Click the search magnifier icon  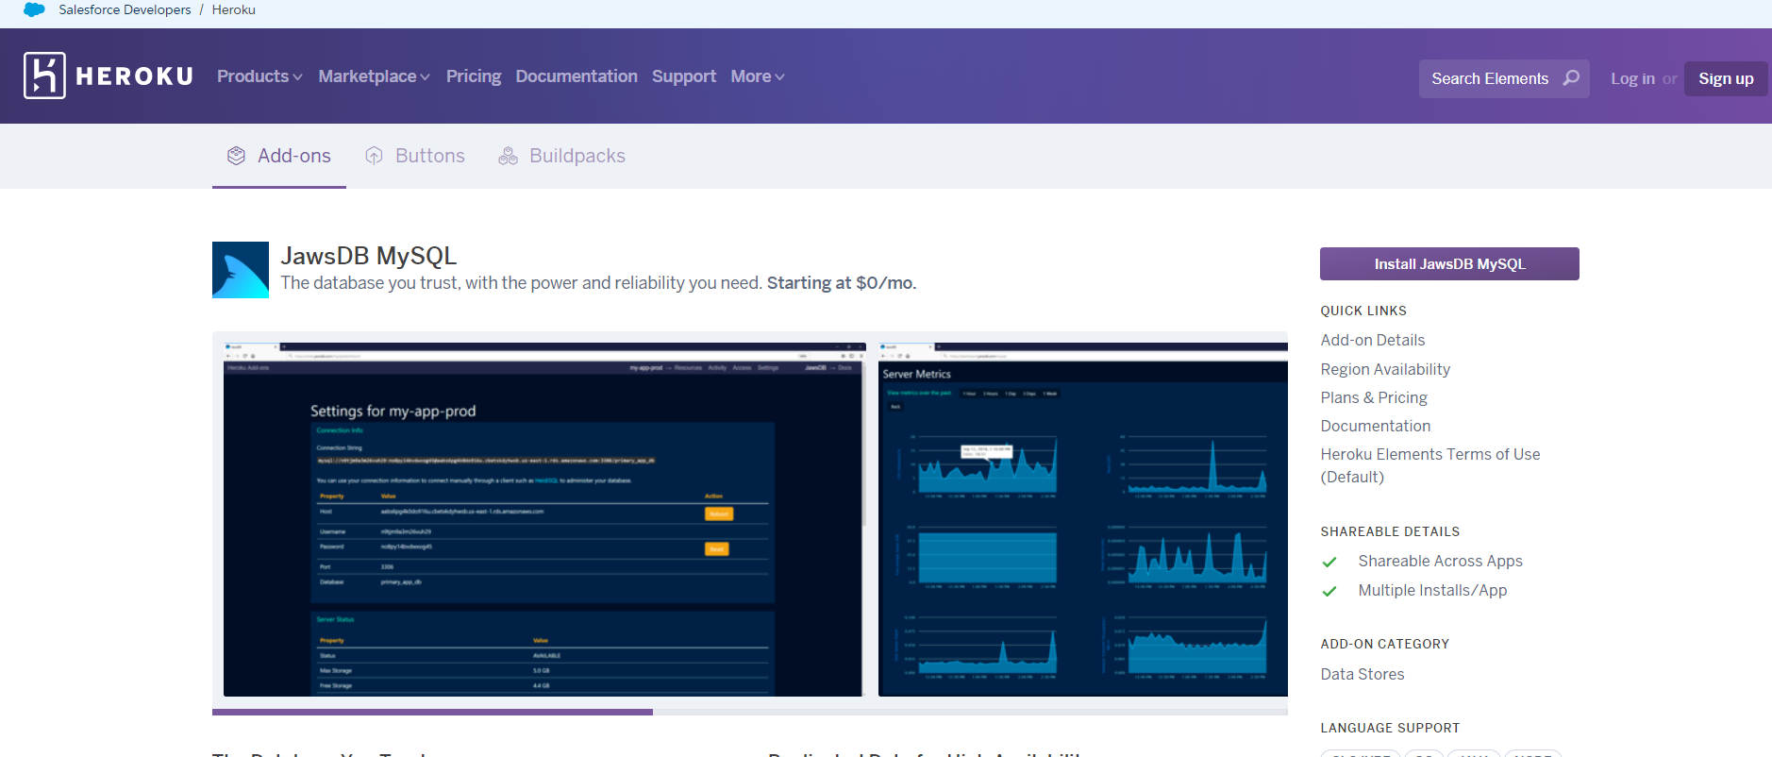[1571, 78]
